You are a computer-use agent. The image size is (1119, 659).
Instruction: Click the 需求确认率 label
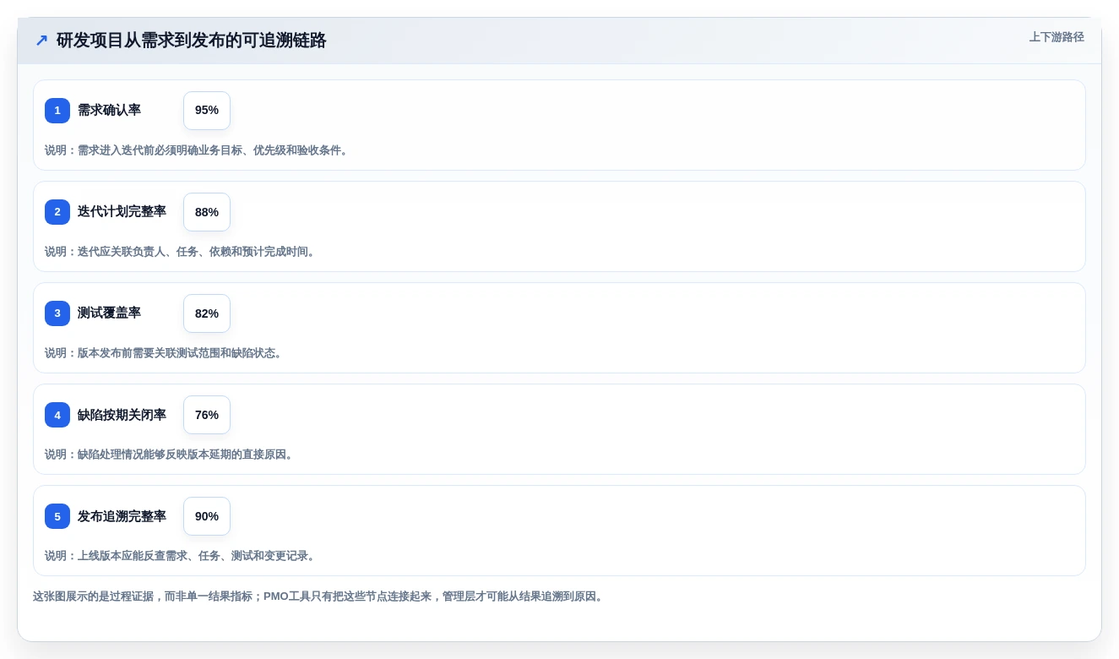pyautogui.click(x=109, y=110)
